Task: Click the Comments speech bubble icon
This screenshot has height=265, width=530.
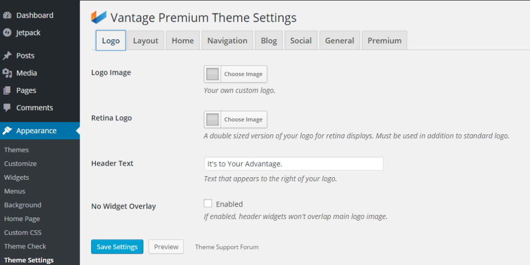Action: [x=7, y=107]
